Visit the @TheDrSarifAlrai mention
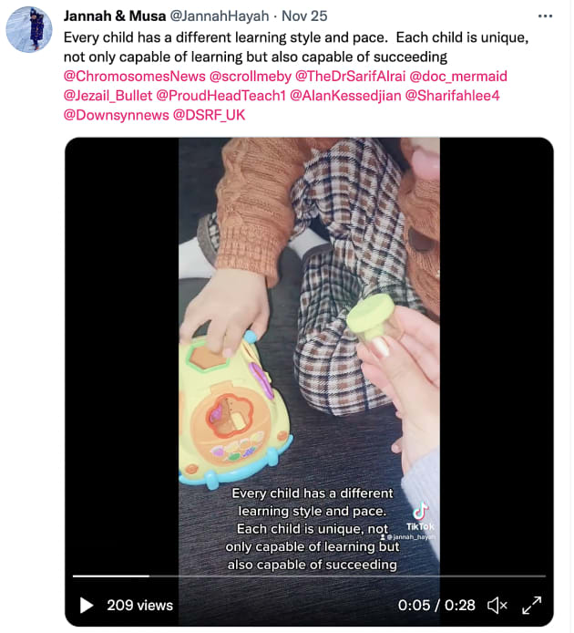Viewport: 574px width, 633px height. (350, 77)
